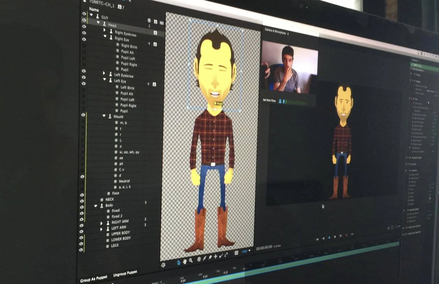Click the 0:10 mark on timeline ruler
Image resolution: width=439 pixels, height=284 pixels.
205,276
